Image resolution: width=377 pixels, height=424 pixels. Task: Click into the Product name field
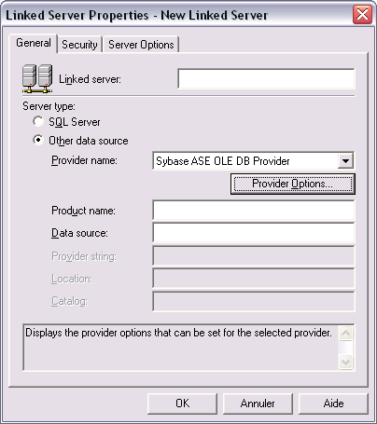[x=254, y=211]
